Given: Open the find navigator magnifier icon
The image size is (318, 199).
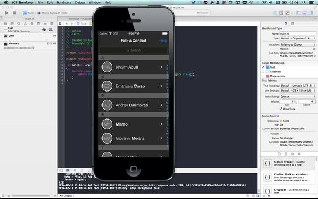Looking at the screenshot, I should pos(19,24).
